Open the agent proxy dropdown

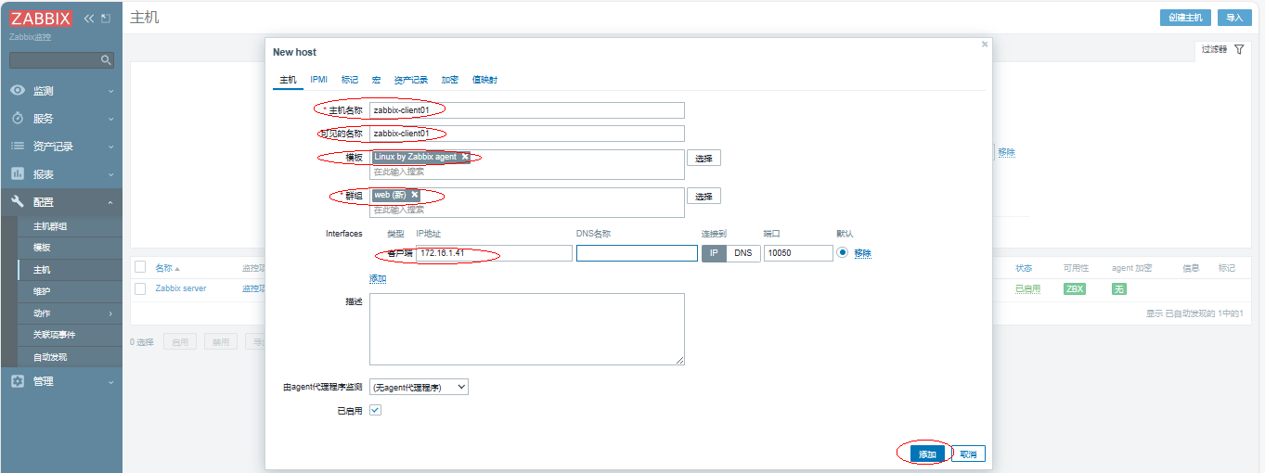tap(419, 387)
